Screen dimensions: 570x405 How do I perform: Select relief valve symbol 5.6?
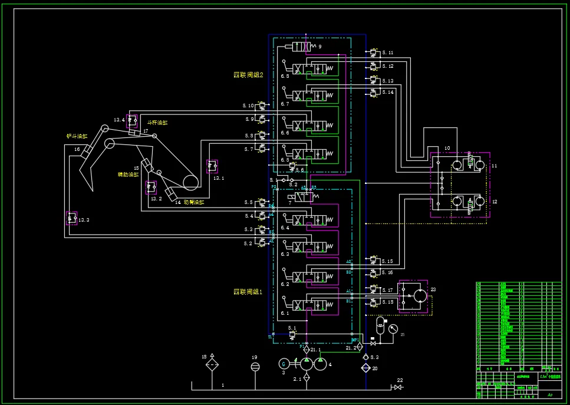(292, 166)
